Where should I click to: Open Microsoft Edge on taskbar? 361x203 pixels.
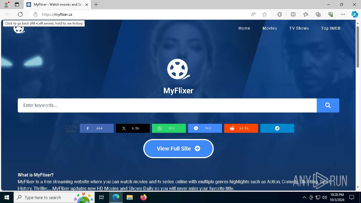click(x=116, y=197)
